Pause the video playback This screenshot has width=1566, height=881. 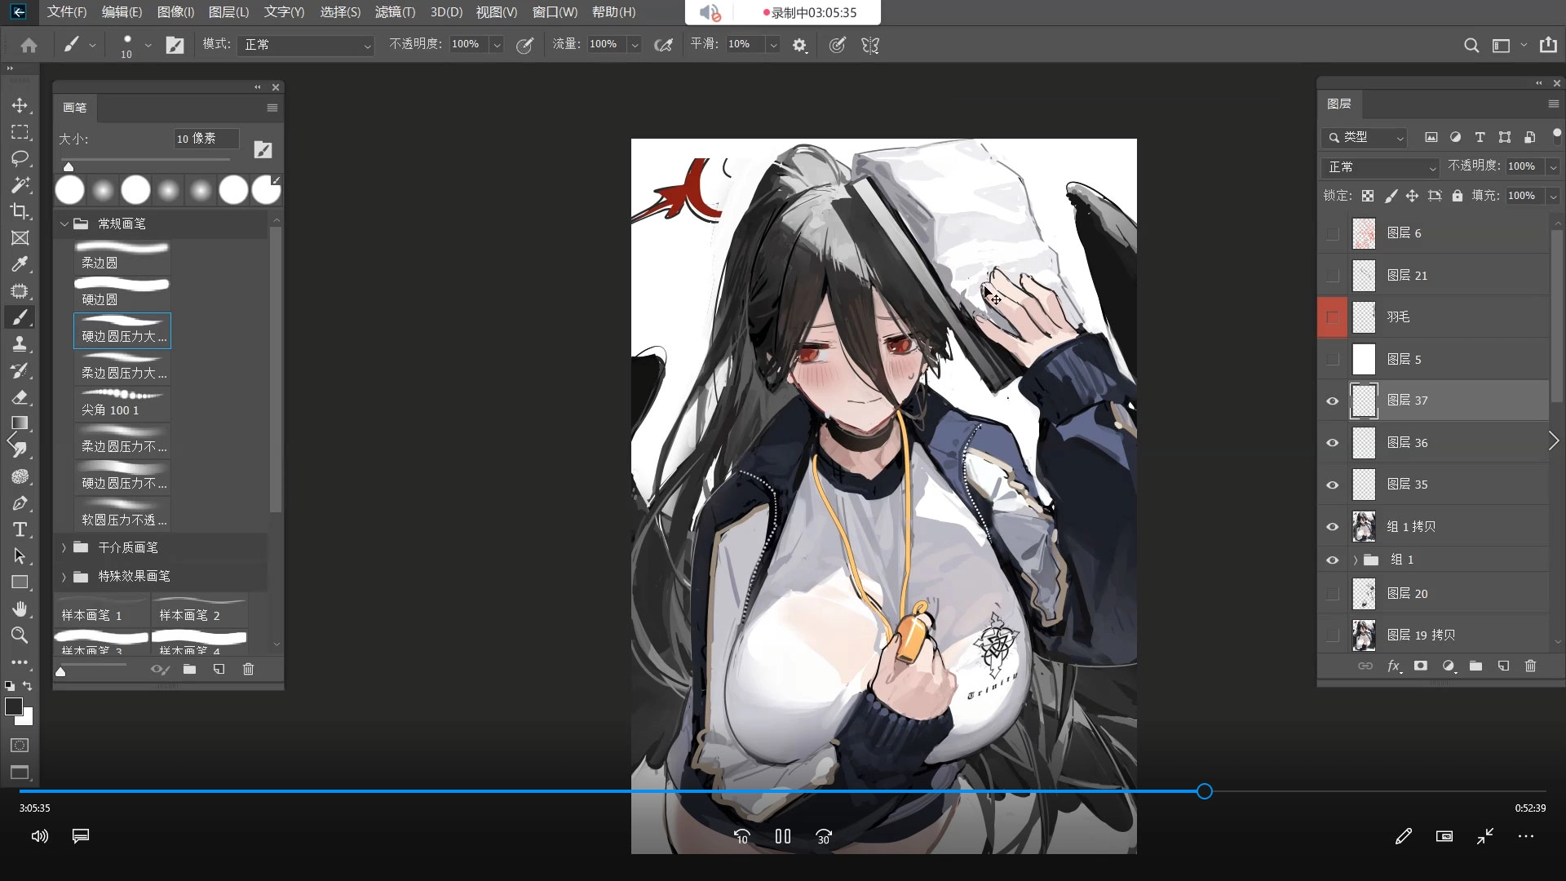782,836
